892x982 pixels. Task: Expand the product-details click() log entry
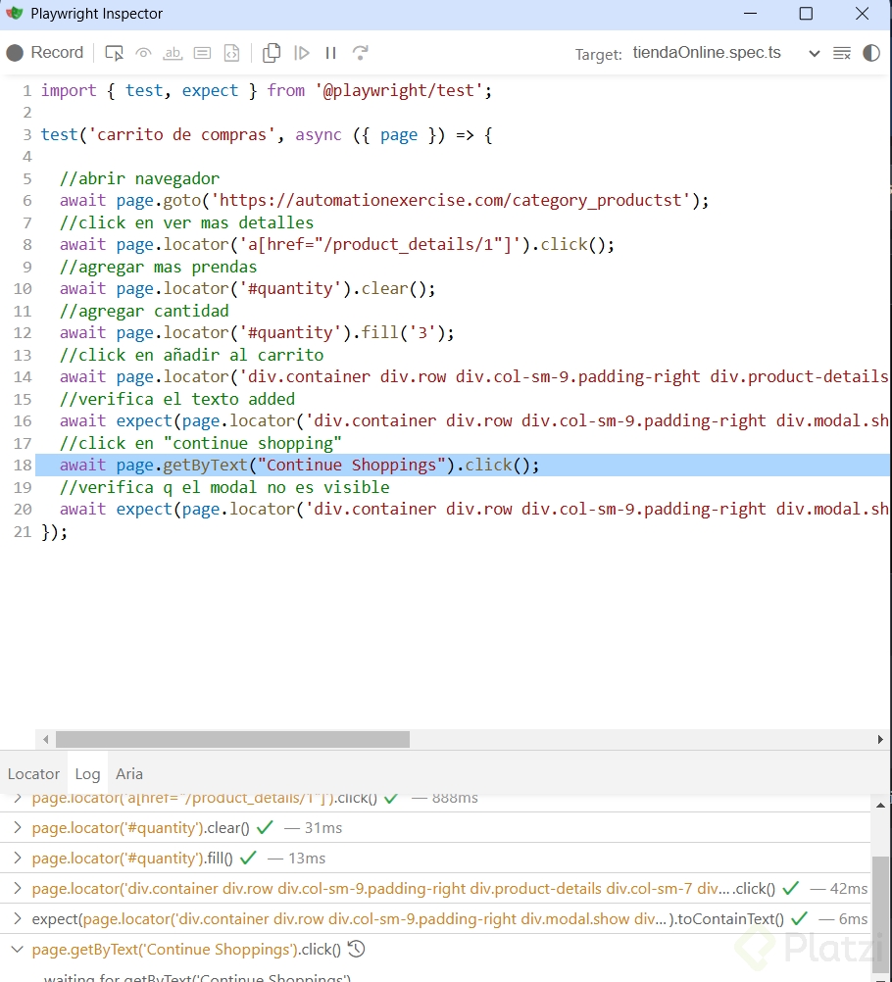pos(18,888)
